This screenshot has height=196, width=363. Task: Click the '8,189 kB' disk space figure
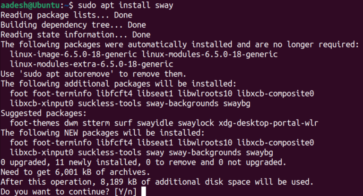pos(126,182)
